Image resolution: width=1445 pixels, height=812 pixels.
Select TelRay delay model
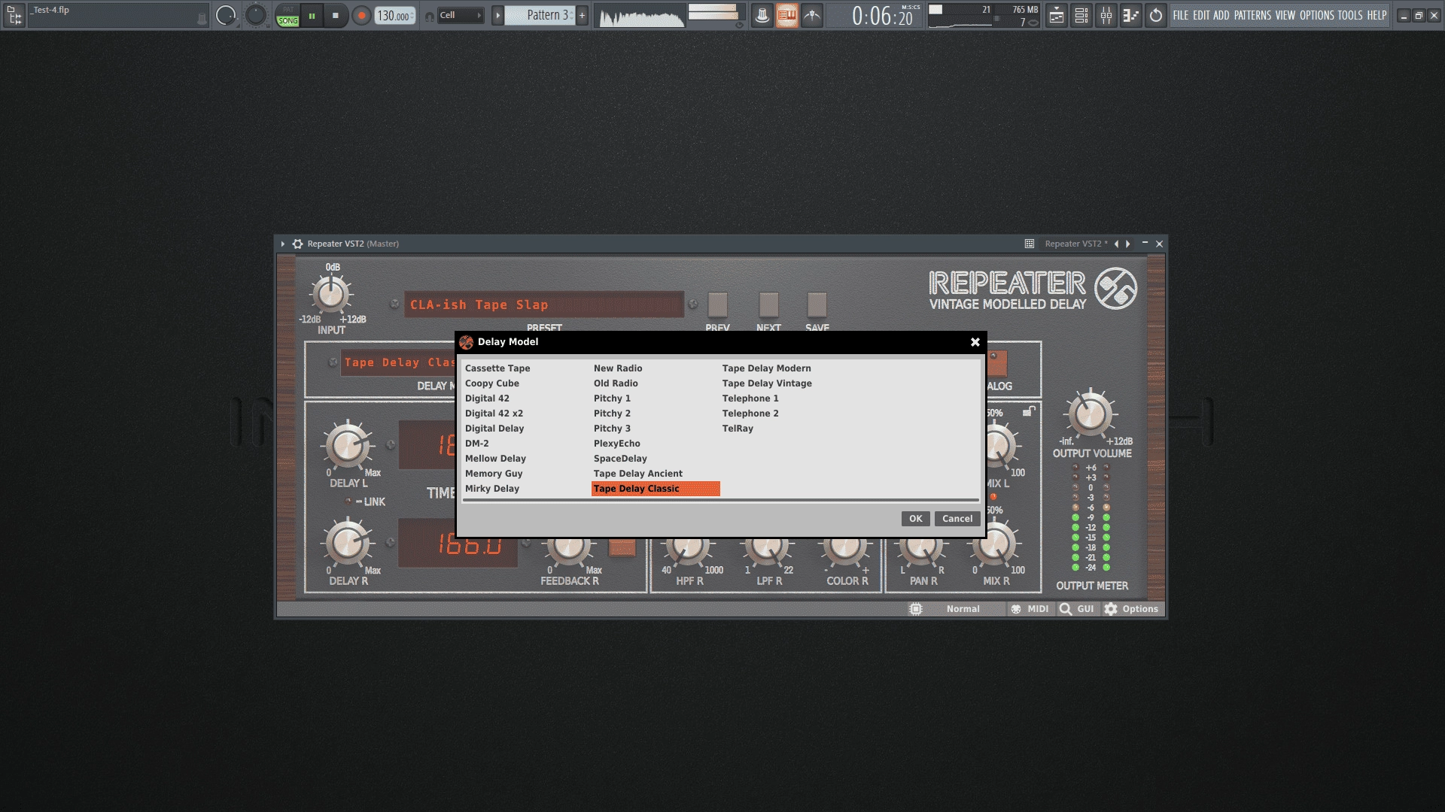click(x=738, y=429)
